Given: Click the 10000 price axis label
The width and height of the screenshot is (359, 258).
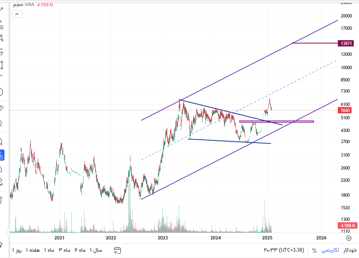Looking at the screenshot, I should 346,68.
